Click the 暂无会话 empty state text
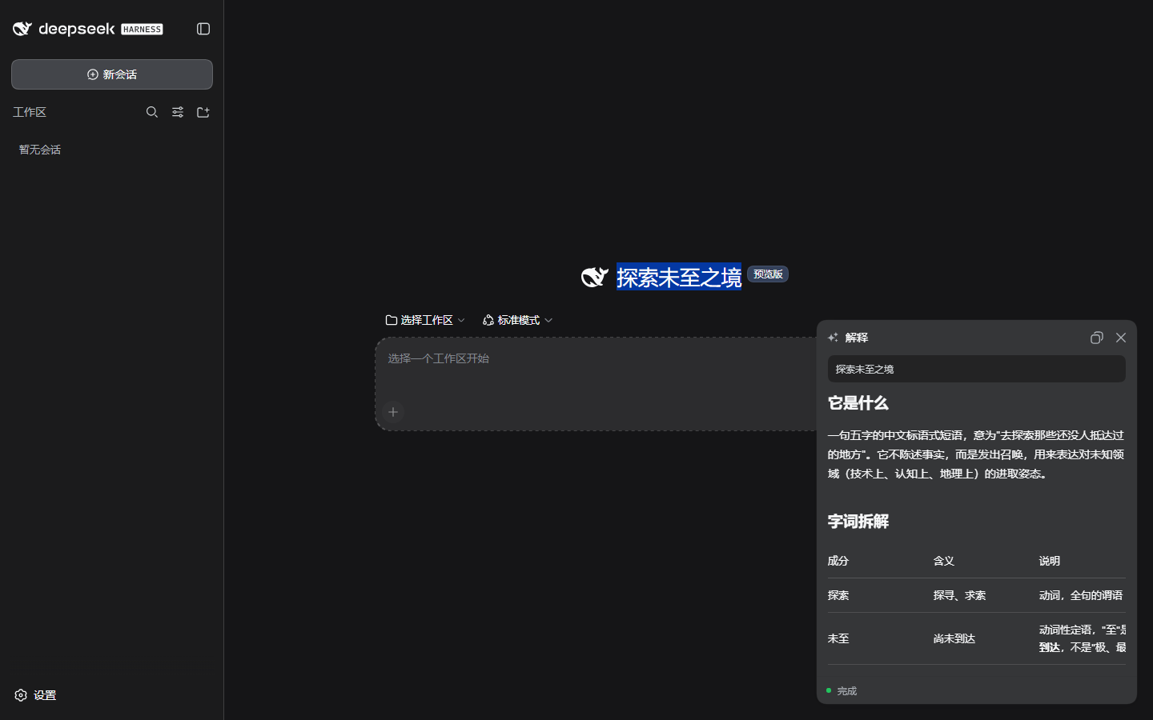The width and height of the screenshot is (1153, 720). (40, 150)
